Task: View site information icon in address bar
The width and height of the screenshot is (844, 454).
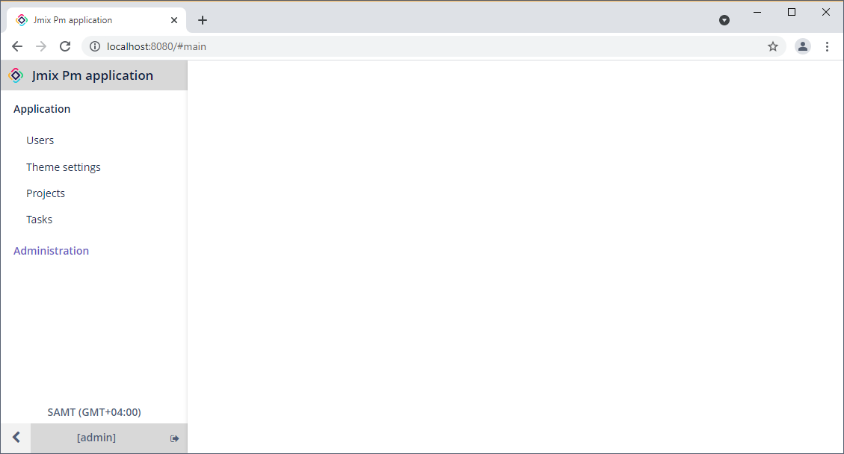Action: pos(95,47)
